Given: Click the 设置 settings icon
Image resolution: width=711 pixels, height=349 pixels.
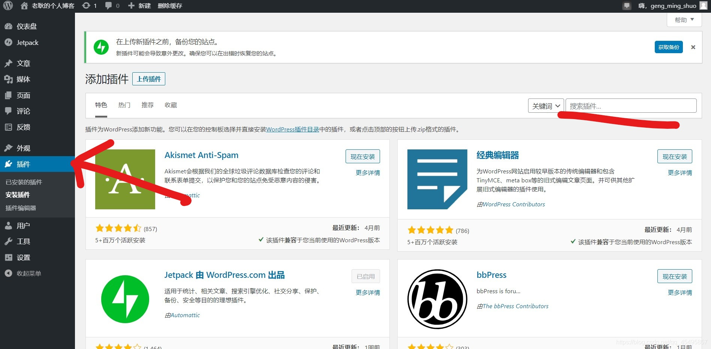Looking at the screenshot, I should point(9,257).
